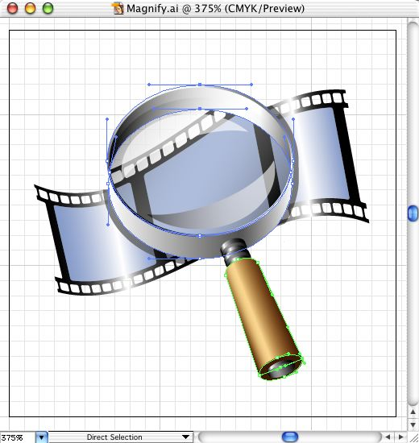Click the scroll left arrow
419x443 pixels.
coord(388,437)
